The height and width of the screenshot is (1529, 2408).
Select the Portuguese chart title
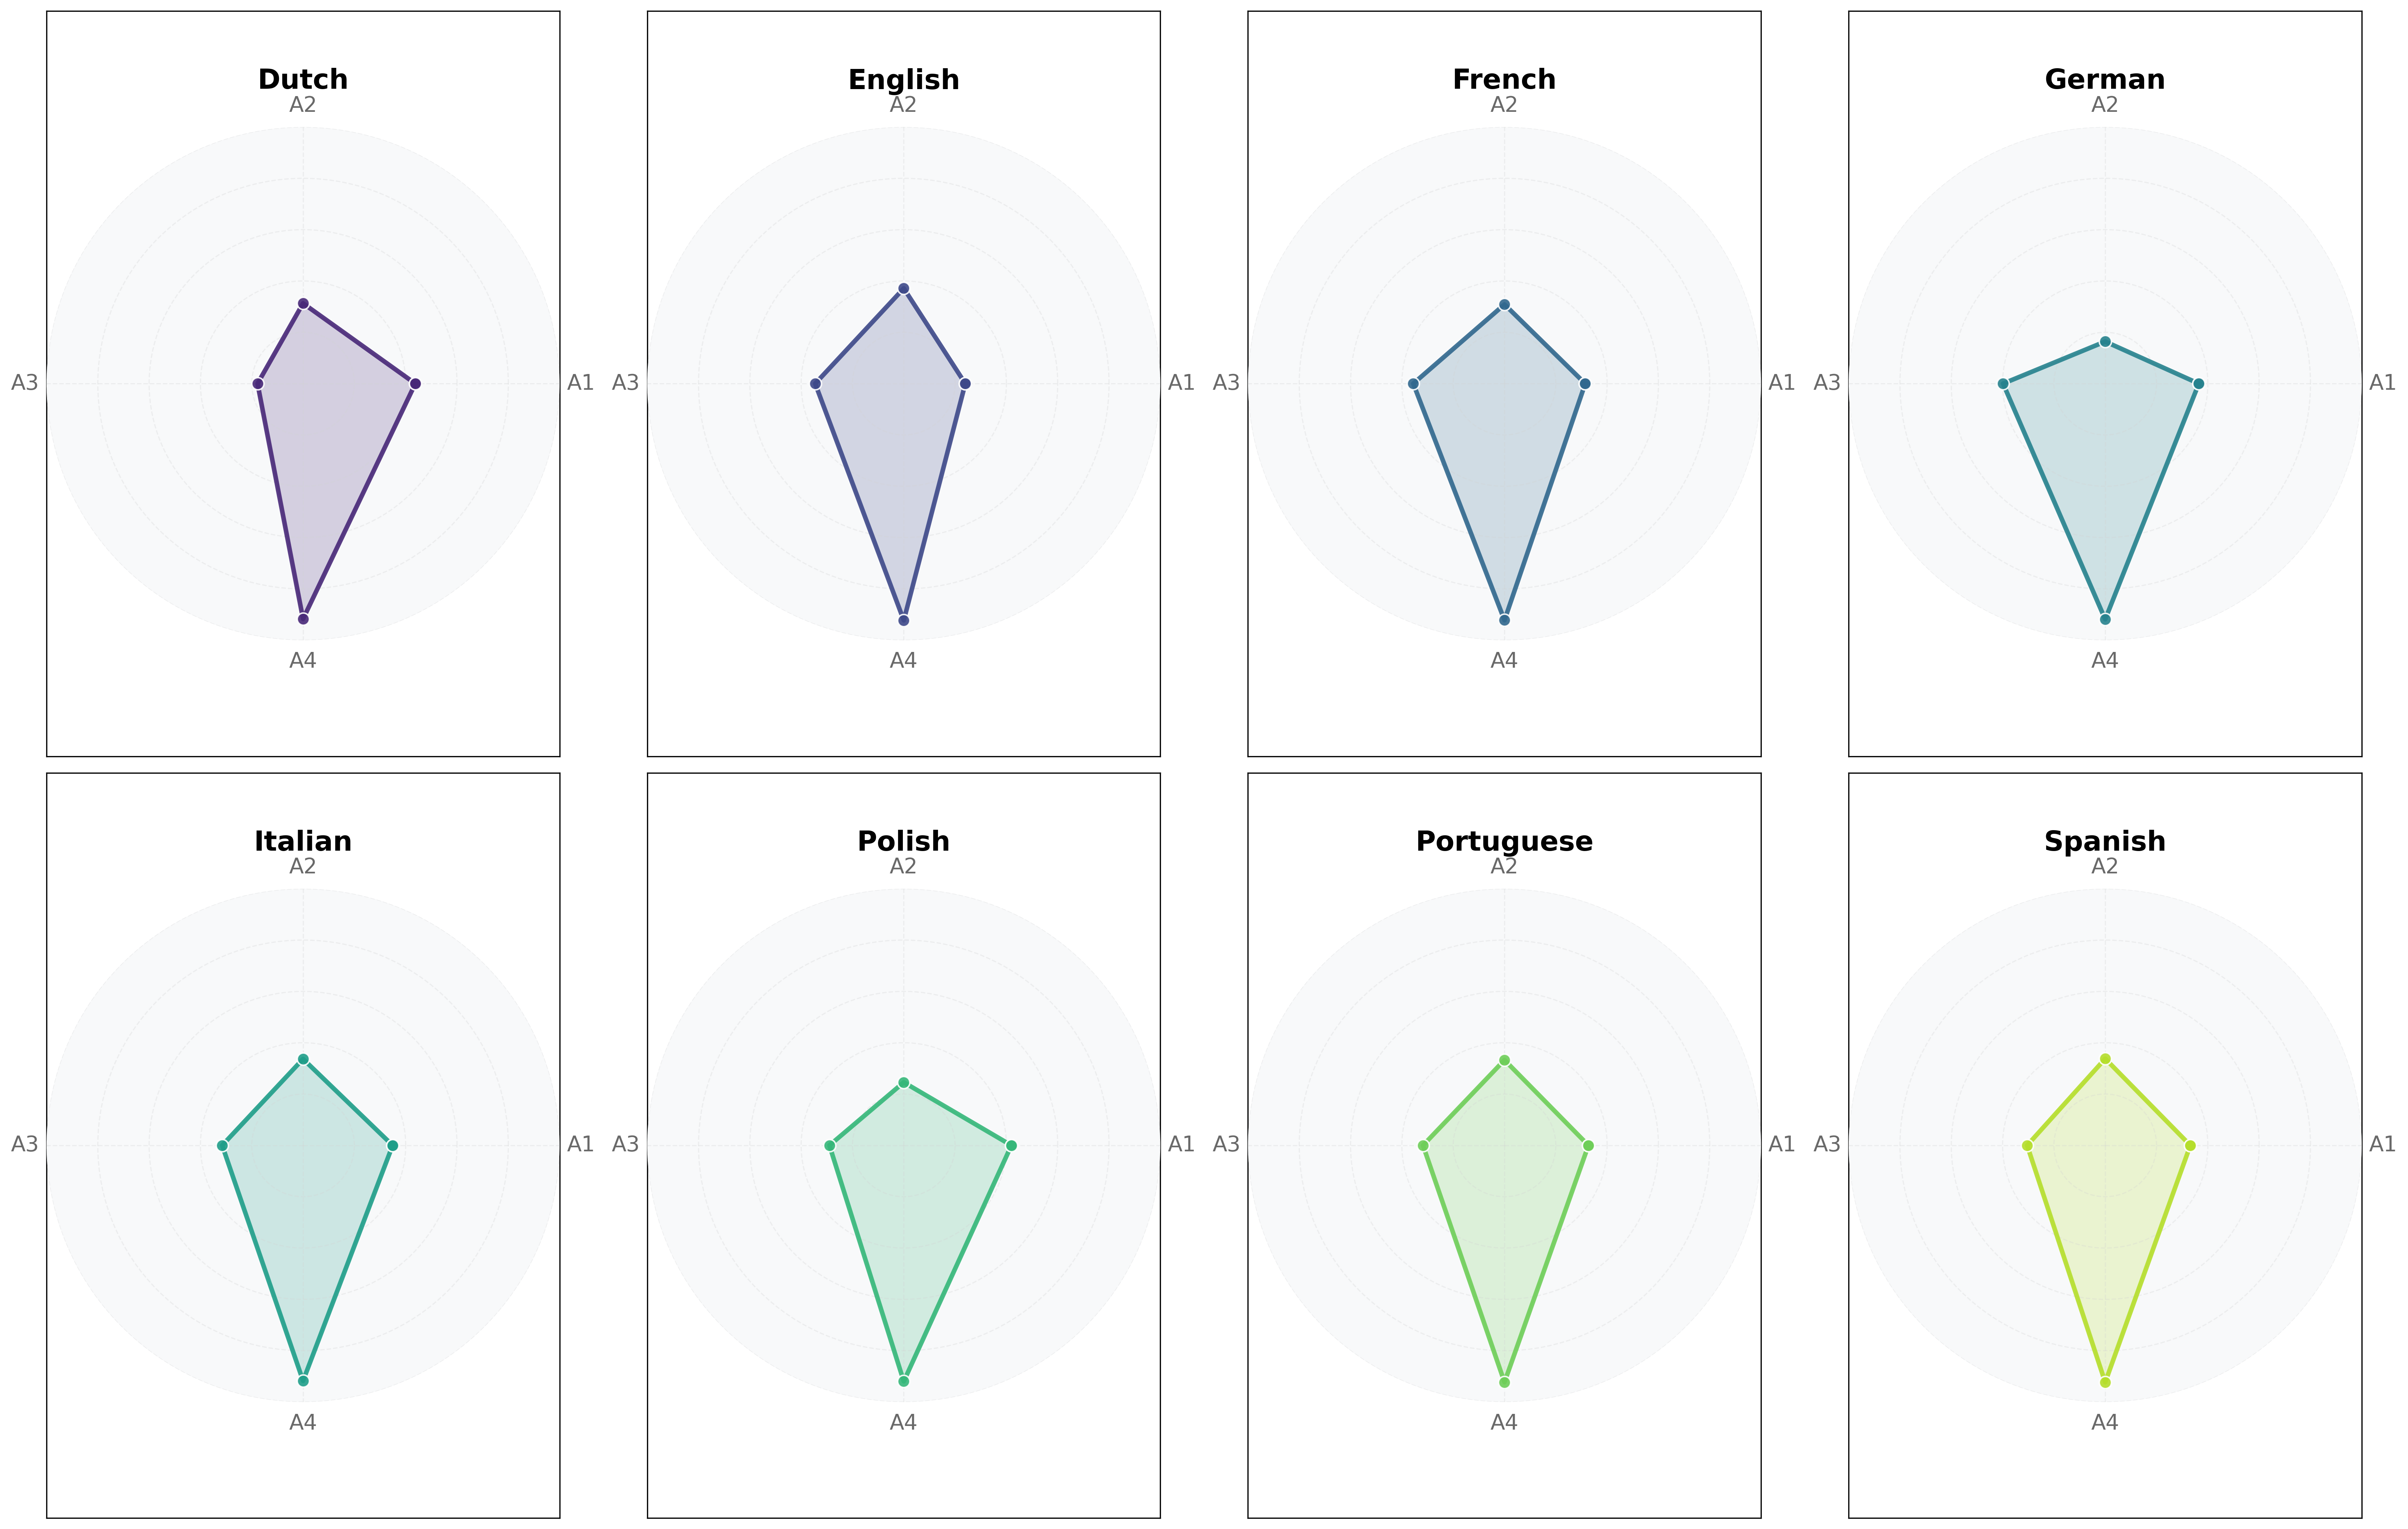click(x=1504, y=841)
